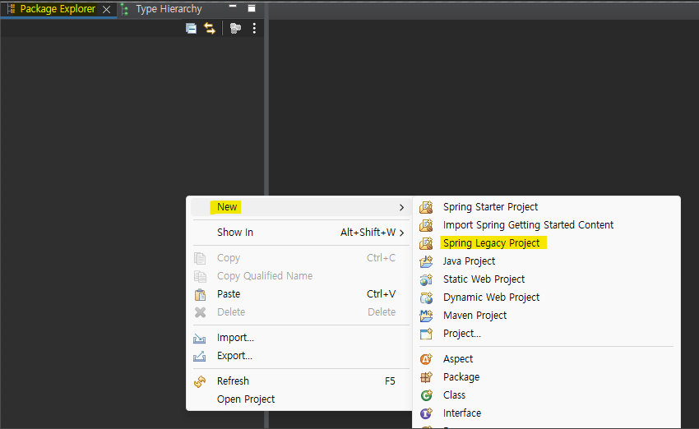Click the Alt+Shift+W shortcut text
The image size is (699, 429).
[x=368, y=233]
